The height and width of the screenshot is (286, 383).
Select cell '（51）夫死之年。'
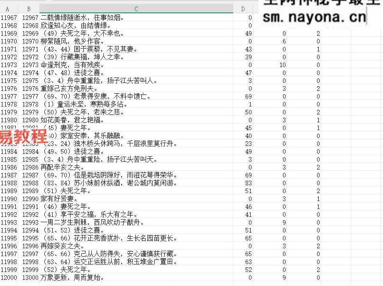[x=136, y=191]
